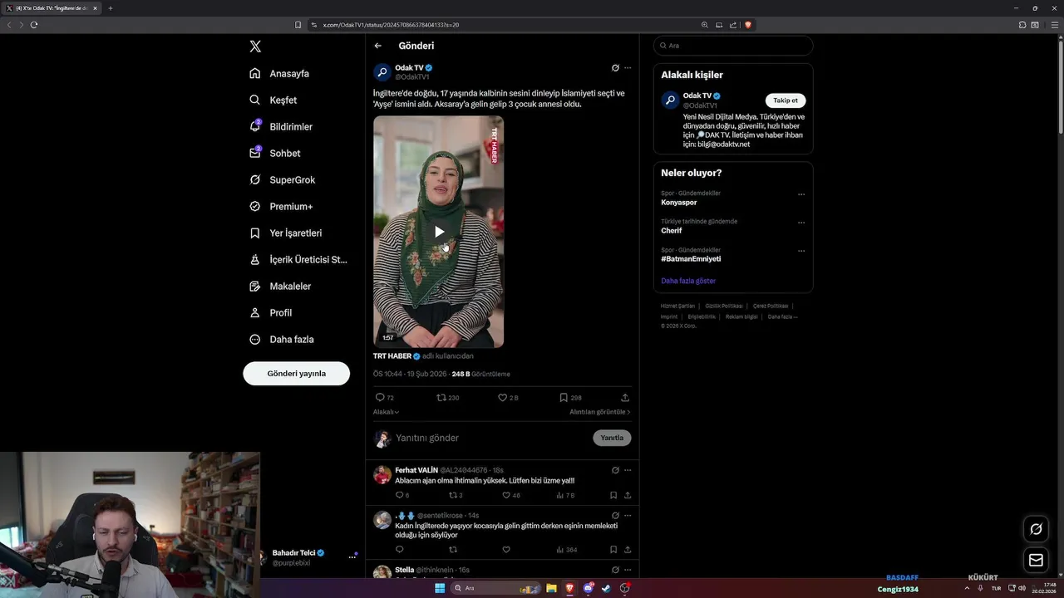Screen dimensions: 1064x598
Task: Open Steam from taskbar
Action: pyautogui.click(x=606, y=588)
